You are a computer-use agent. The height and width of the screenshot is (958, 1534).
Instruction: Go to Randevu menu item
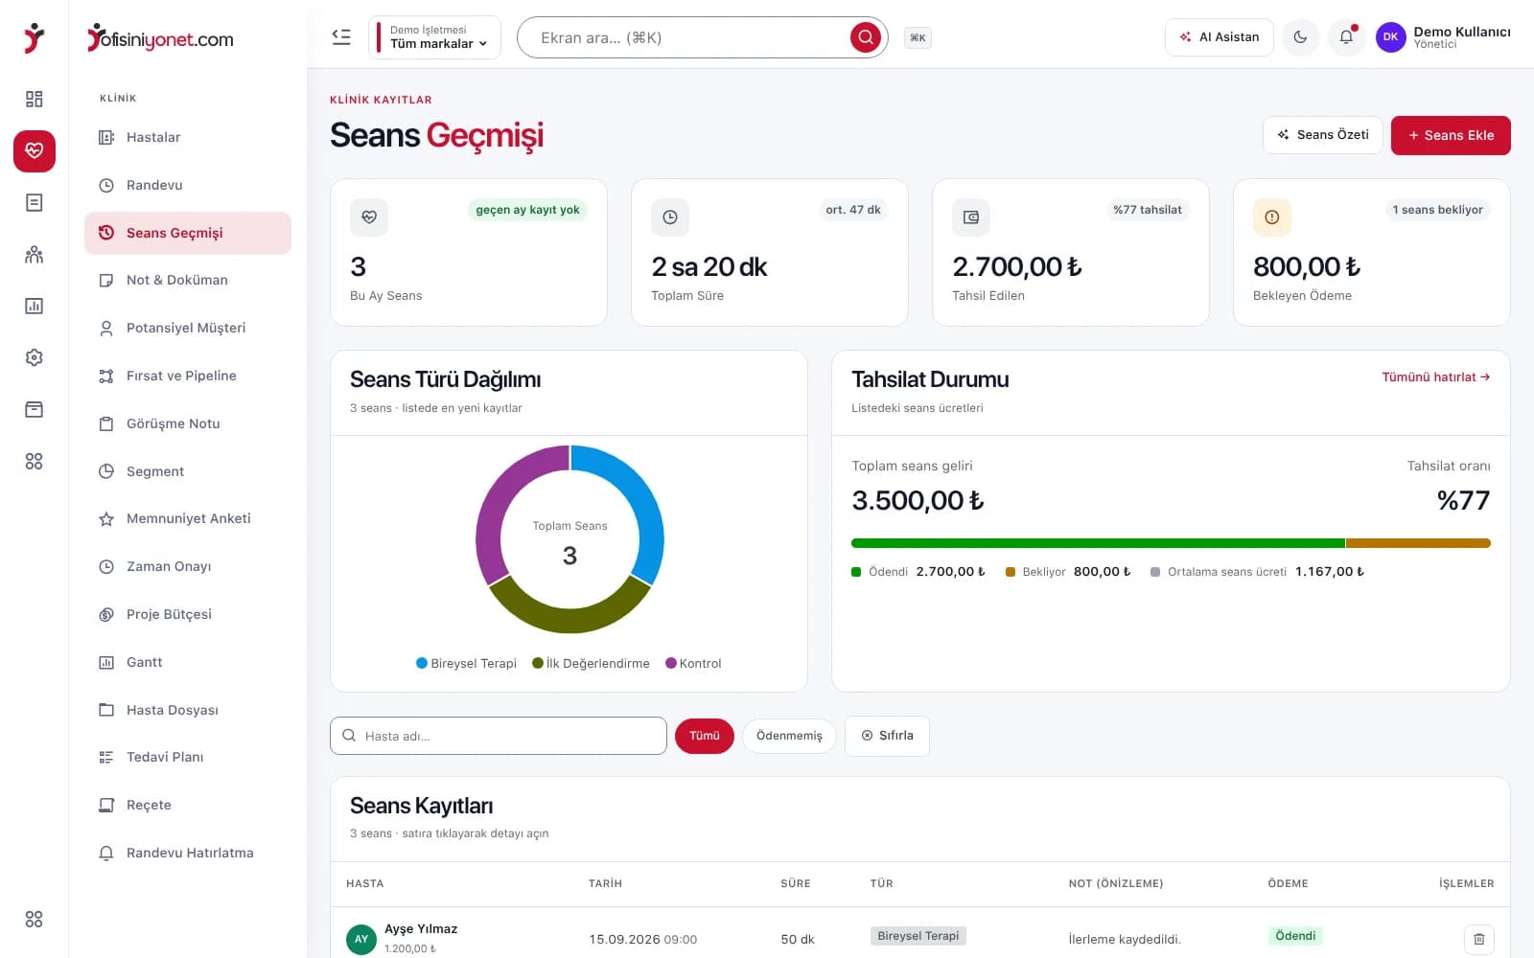click(x=188, y=185)
